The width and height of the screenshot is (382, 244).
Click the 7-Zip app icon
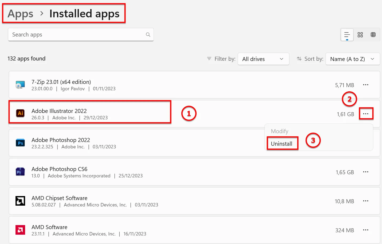click(20, 85)
